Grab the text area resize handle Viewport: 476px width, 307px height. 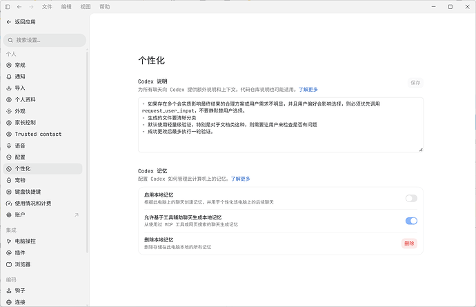[x=421, y=150]
